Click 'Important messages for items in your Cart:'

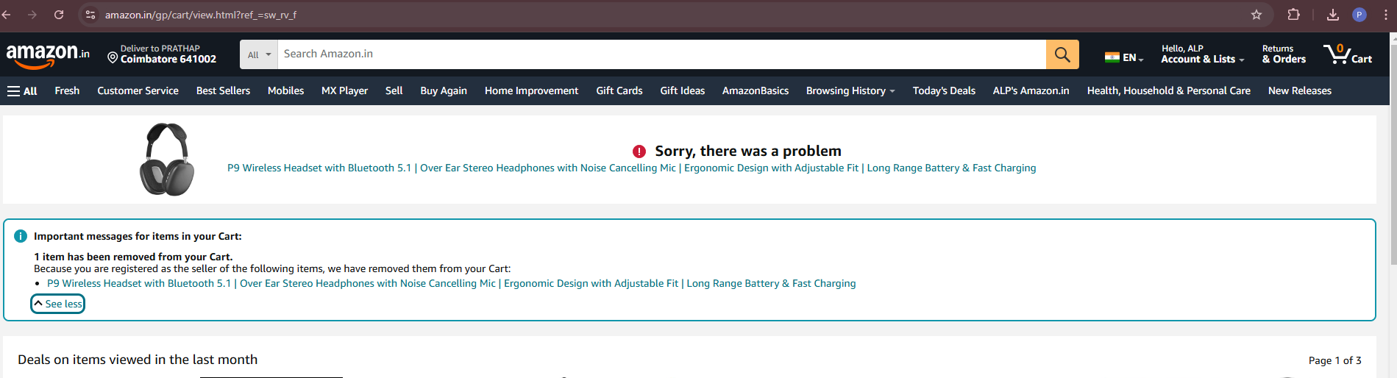[x=138, y=236]
